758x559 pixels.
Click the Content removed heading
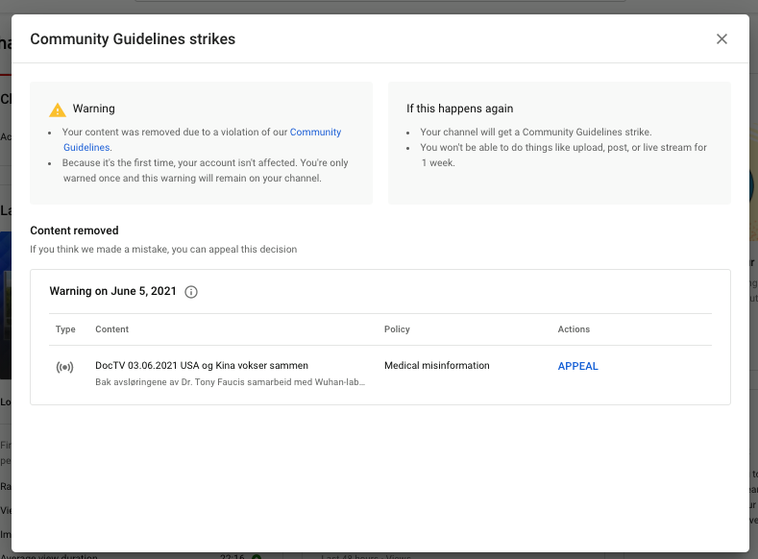[74, 231]
